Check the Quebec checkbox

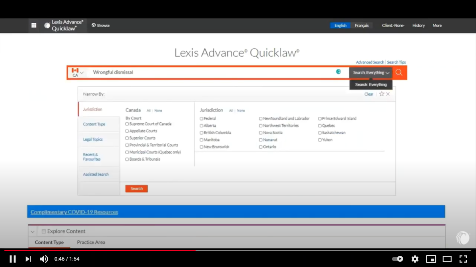[x=320, y=126]
